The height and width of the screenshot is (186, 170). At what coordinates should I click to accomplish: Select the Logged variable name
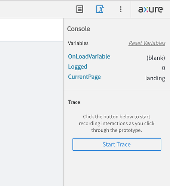[x=78, y=67]
